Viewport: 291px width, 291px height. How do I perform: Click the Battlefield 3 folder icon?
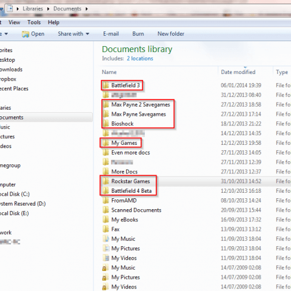[105, 85]
